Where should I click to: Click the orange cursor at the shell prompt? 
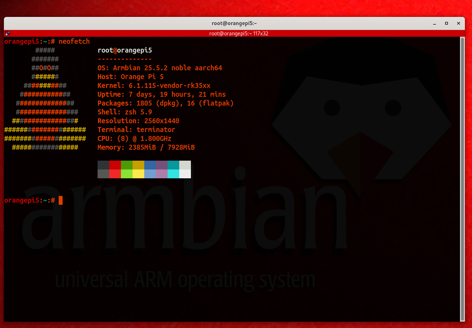(x=60, y=200)
